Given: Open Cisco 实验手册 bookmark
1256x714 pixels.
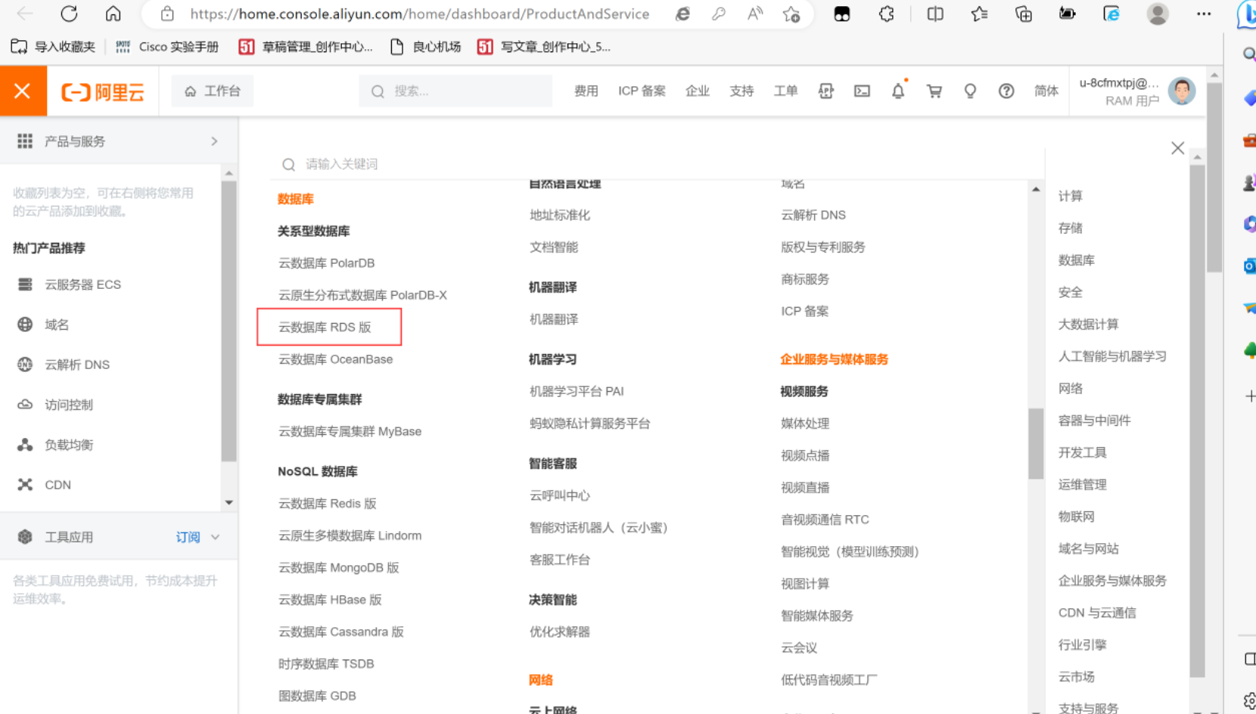Looking at the screenshot, I should tap(167, 47).
